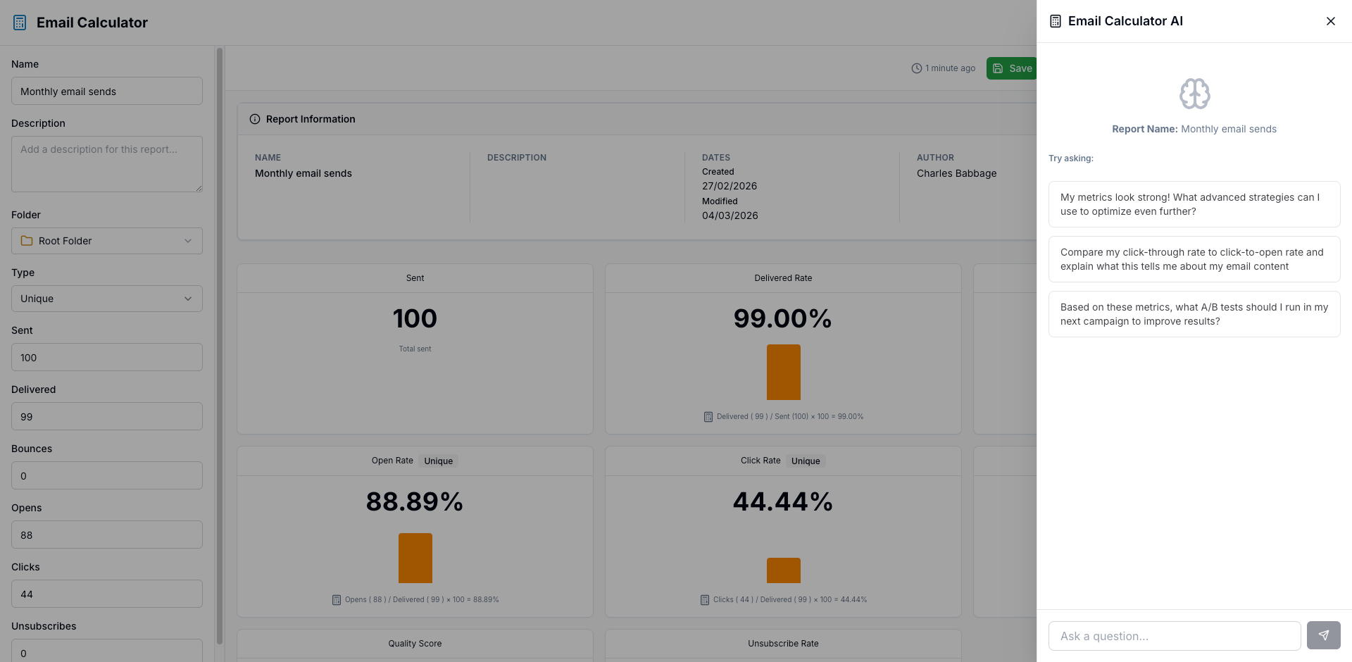
Task: Click calculator icon in Delivered Rate formula
Action: (x=708, y=417)
